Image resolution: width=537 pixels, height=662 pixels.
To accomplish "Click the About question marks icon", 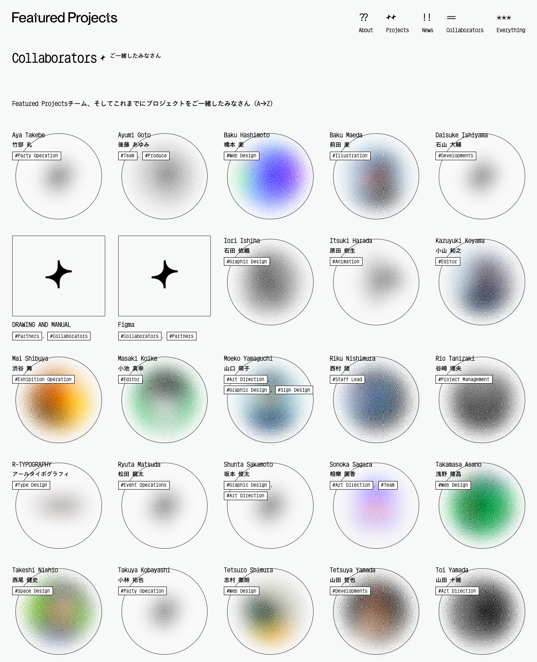I will pos(364,17).
